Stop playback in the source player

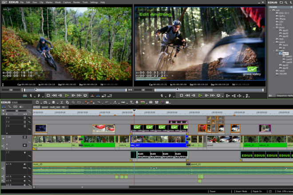(48, 96)
